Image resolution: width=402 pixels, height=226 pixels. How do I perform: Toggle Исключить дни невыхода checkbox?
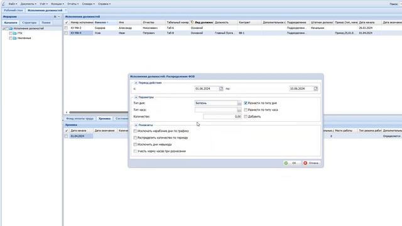pyautogui.click(x=135, y=144)
